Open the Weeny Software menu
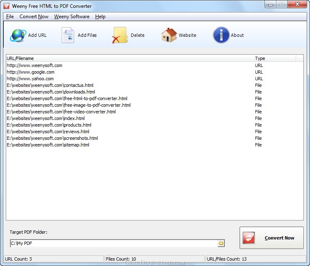 72,17
